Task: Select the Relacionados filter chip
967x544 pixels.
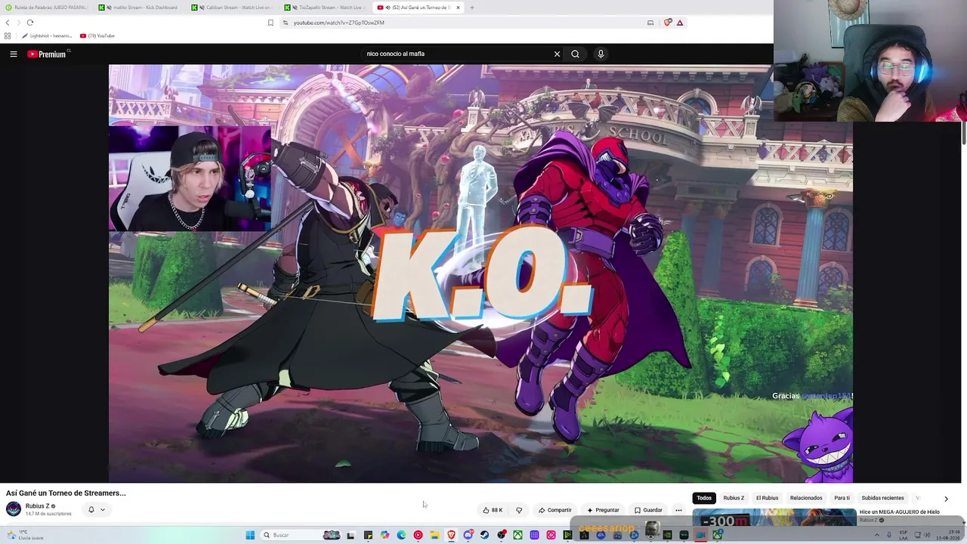Action: tap(806, 498)
